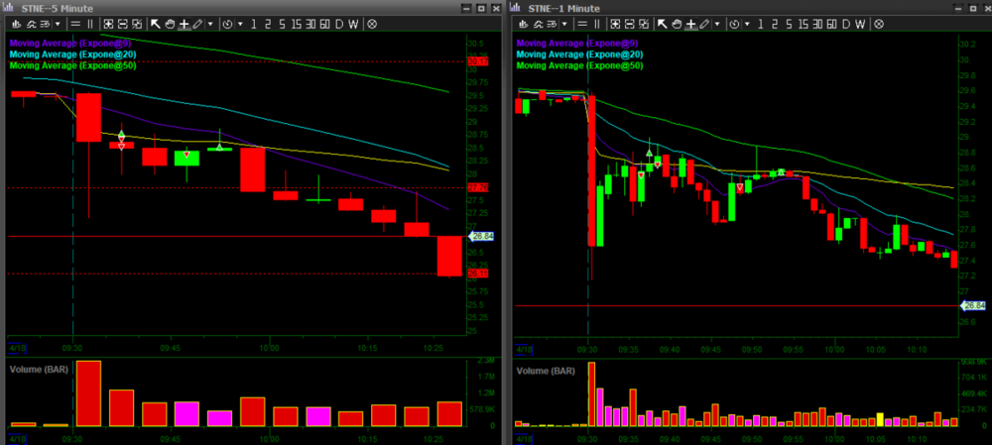Click the circled X icon in 5 Minute toolbar
The width and height of the screenshot is (992, 445).
(372, 23)
